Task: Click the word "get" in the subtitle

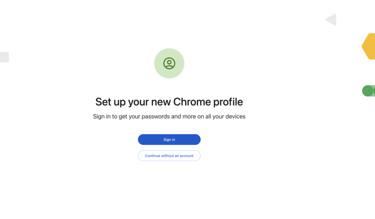Action: (122, 116)
